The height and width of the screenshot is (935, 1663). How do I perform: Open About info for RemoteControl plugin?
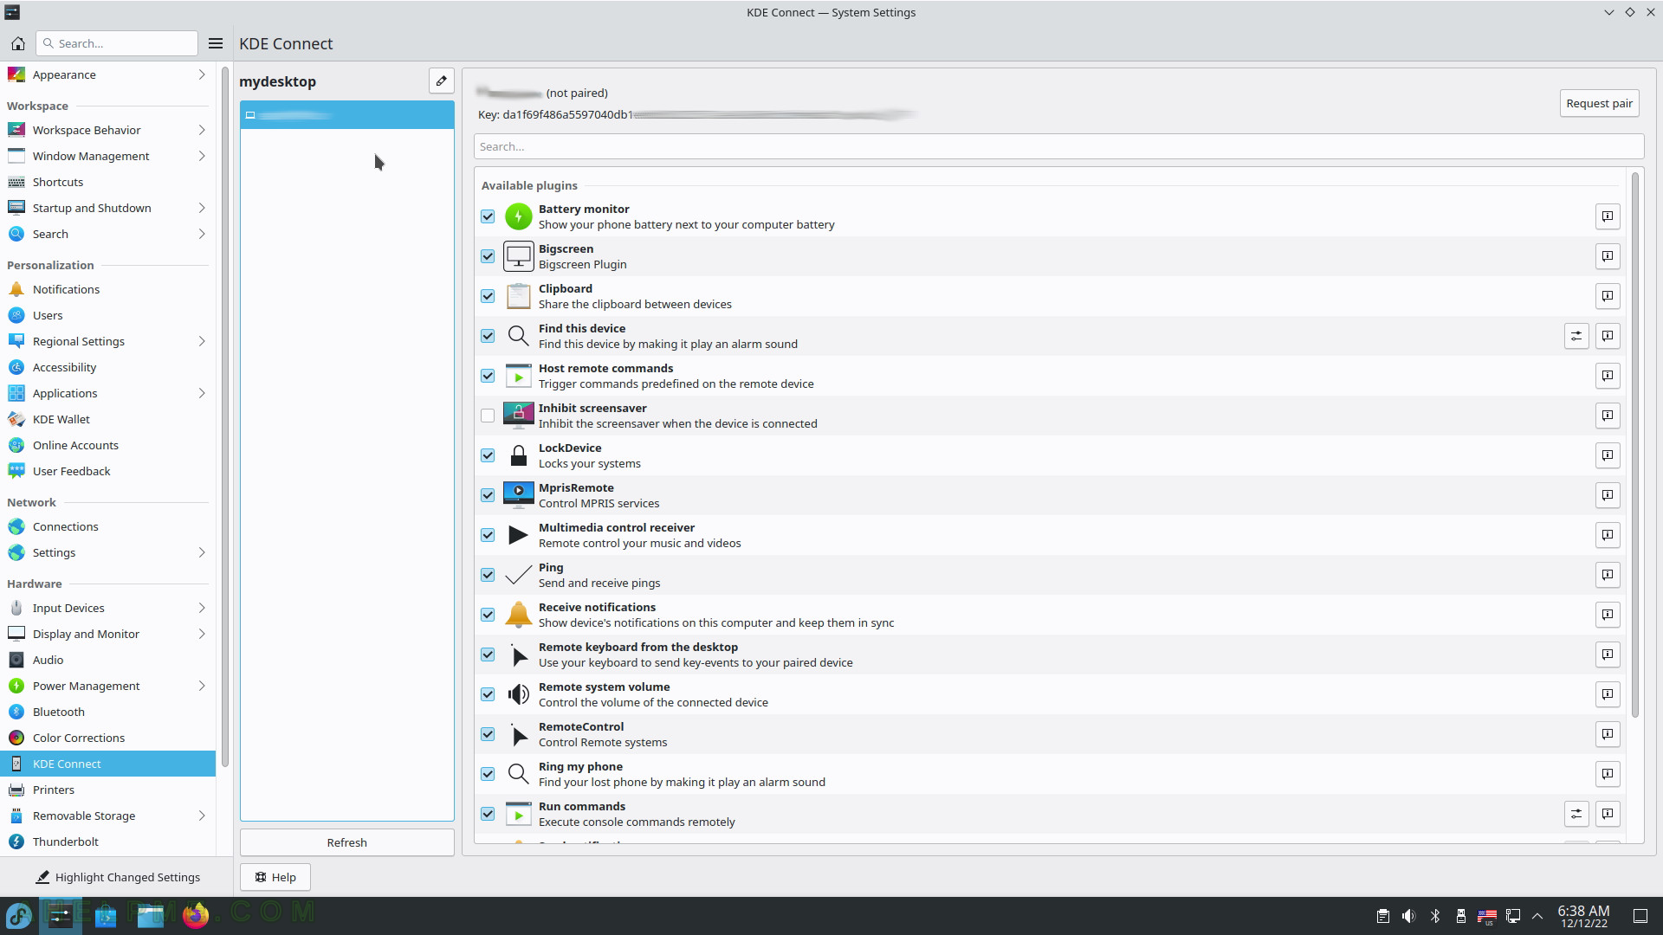(x=1608, y=734)
